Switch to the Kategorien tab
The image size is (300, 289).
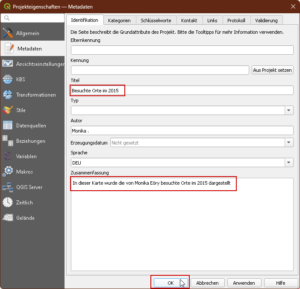120,20
